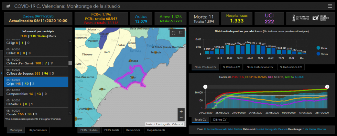Viewport: 337px width, 136px height.
Task: Select the PCR+ totals map tab
Action: pyautogui.click(x=111, y=130)
